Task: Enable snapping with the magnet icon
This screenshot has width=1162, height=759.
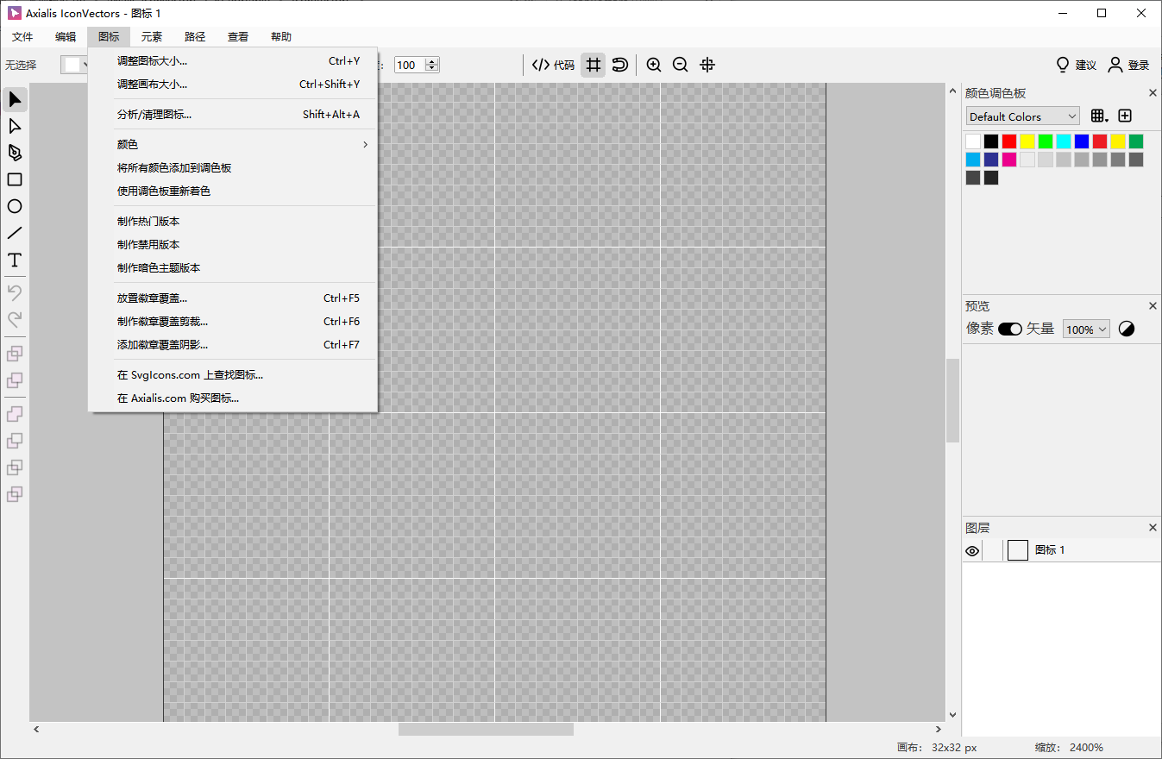Action: point(620,65)
